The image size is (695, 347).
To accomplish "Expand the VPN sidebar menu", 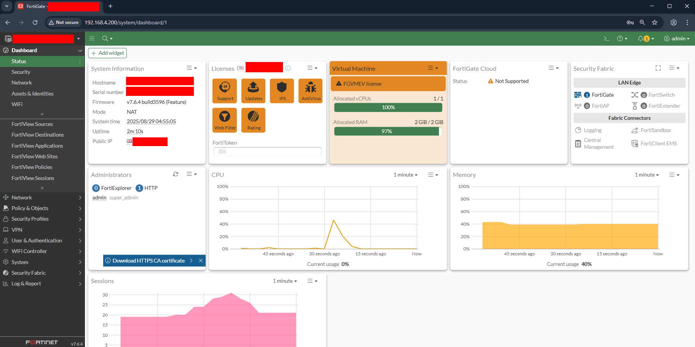I will [42, 230].
